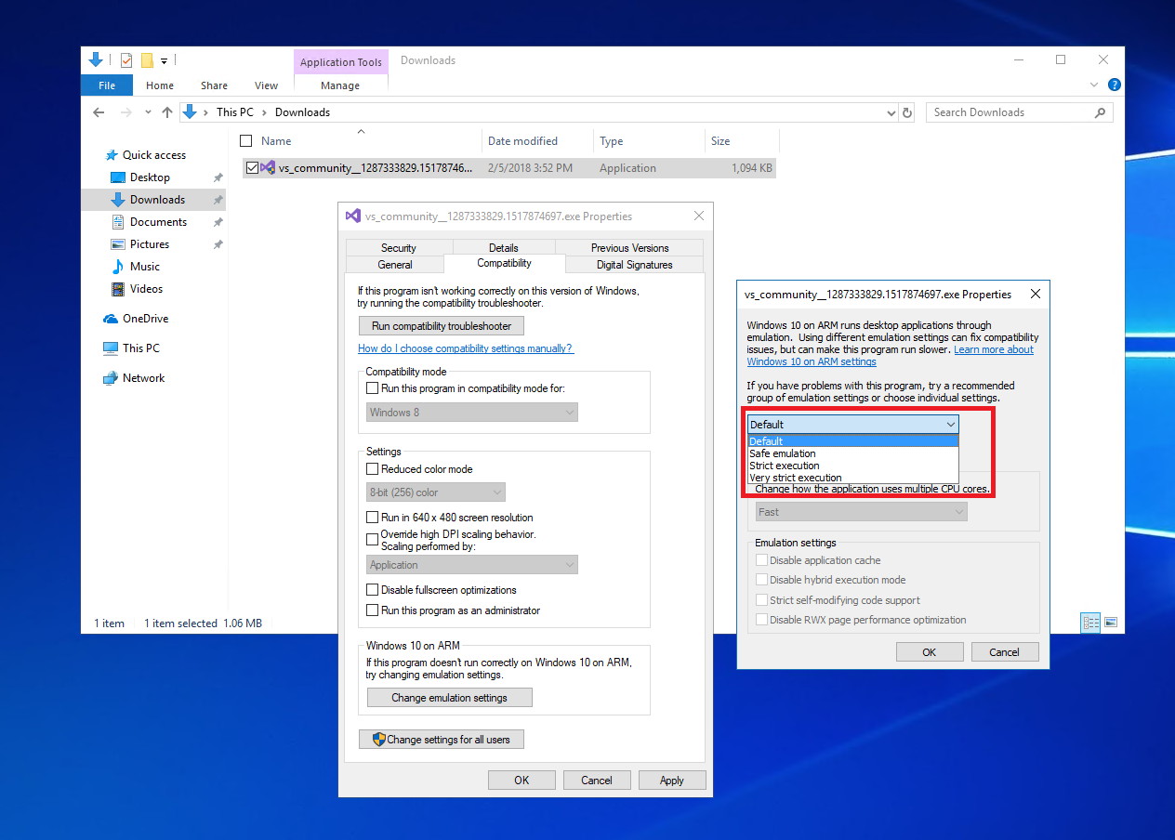Switch to Details view icon in status bar
1175x840 pixels.
pyautogui.click(x=1090, y=623)
